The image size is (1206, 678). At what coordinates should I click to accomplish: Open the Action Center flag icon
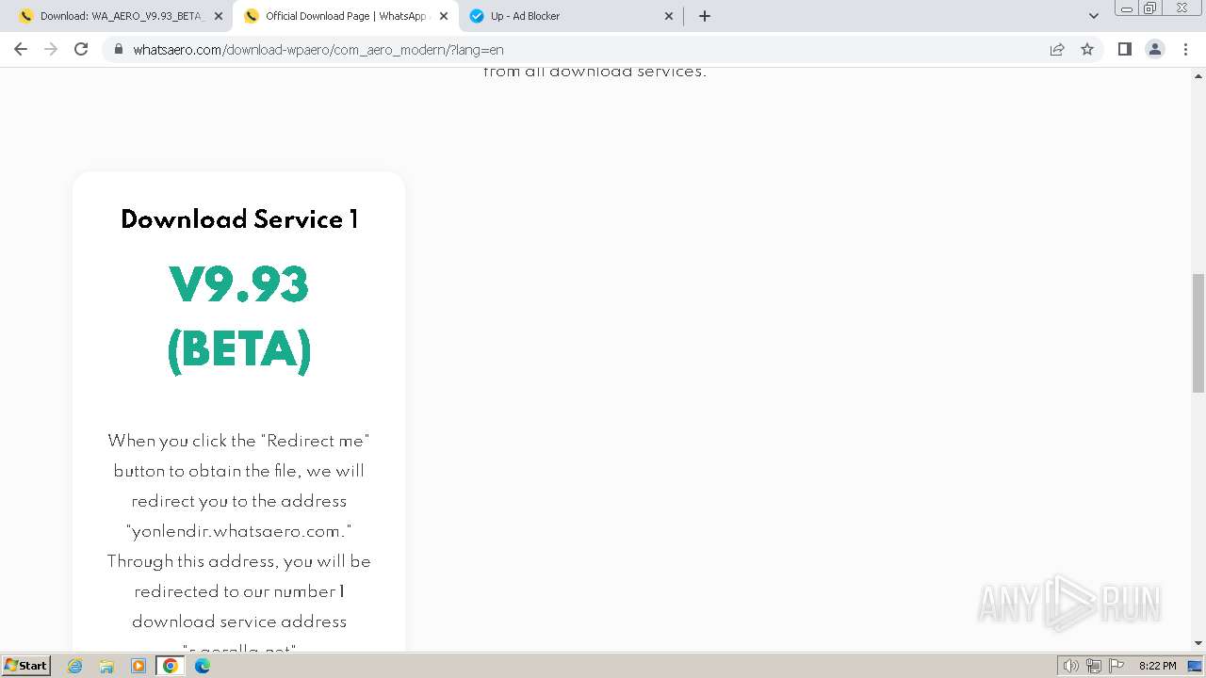click(x=1116, y=666)
